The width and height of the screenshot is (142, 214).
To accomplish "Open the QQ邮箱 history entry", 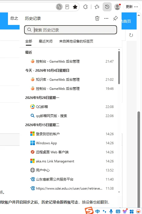I will pyautogui.click(x=71, y=107).
